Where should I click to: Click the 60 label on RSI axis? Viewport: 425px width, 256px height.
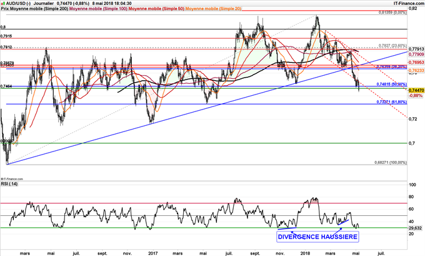(411, 209)
